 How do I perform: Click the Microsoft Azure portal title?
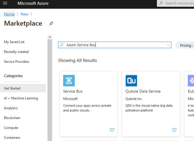tap(33, 3)
